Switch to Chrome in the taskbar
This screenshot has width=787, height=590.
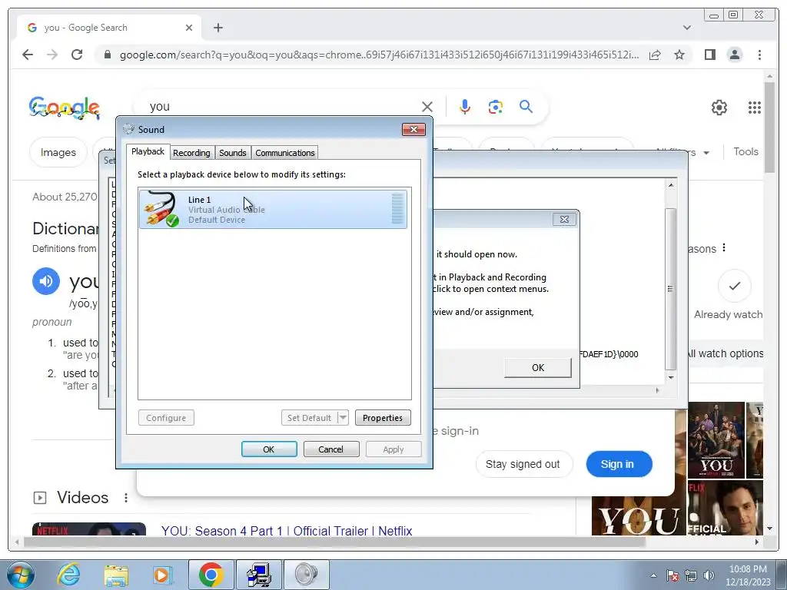click(211, 575)
